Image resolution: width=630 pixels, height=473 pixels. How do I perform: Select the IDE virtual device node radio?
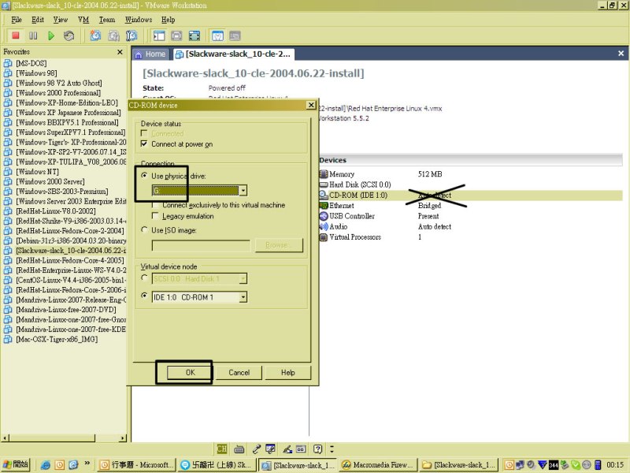tap(144, 296)
